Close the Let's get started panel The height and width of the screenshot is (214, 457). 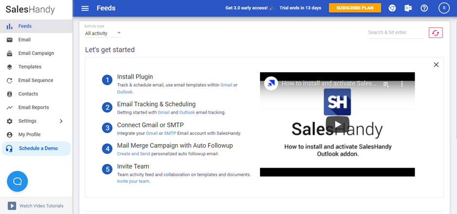tap(436, 65)
